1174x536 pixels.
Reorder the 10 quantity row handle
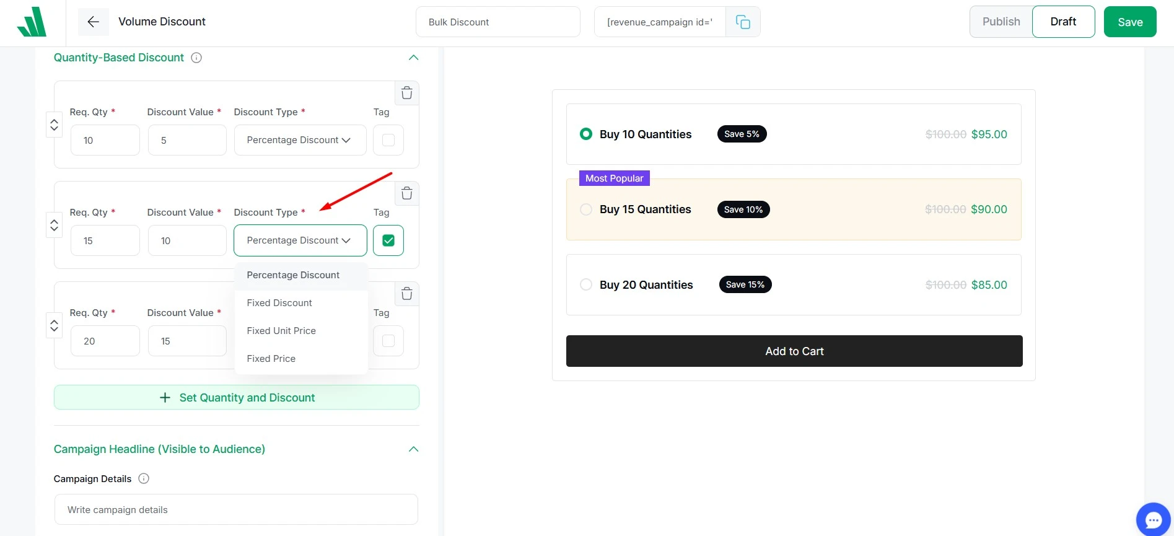[55, 125]
